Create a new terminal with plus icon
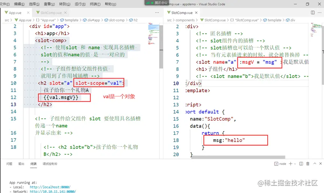Viewport: 324px width, 193px height. (x=291, y=164)
